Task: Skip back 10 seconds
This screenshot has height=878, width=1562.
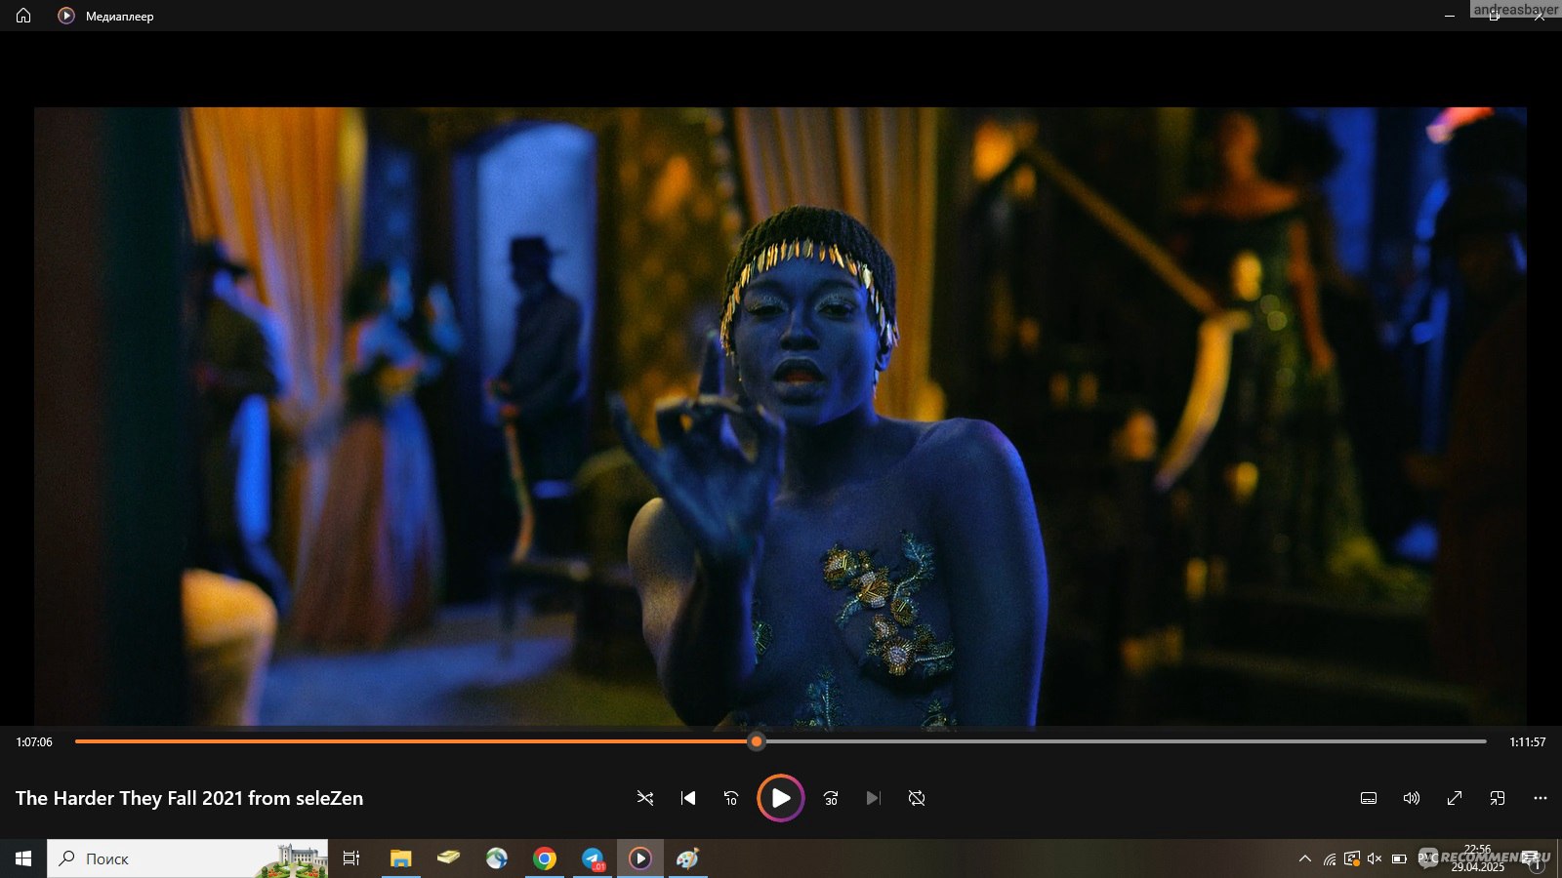Action: coord(731,798)
